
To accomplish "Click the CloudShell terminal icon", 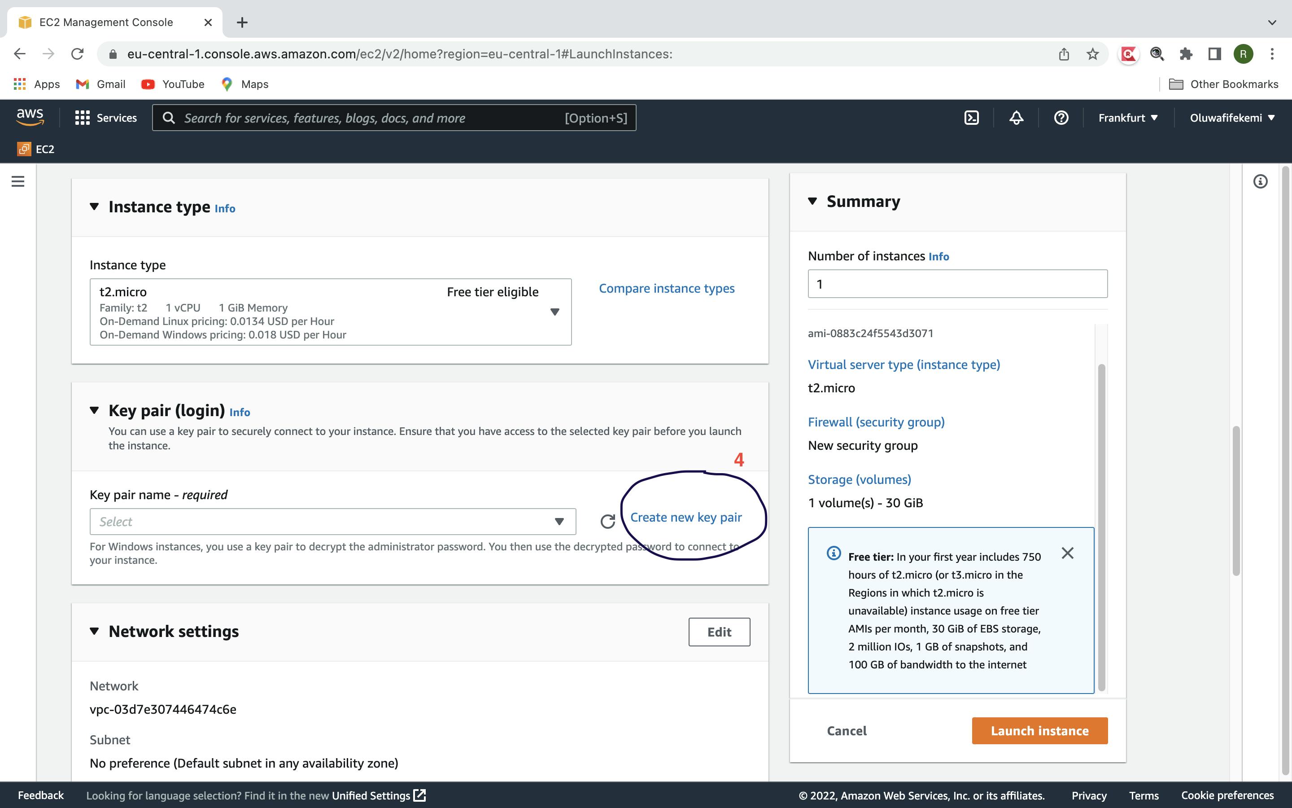I will coord(971,117).
